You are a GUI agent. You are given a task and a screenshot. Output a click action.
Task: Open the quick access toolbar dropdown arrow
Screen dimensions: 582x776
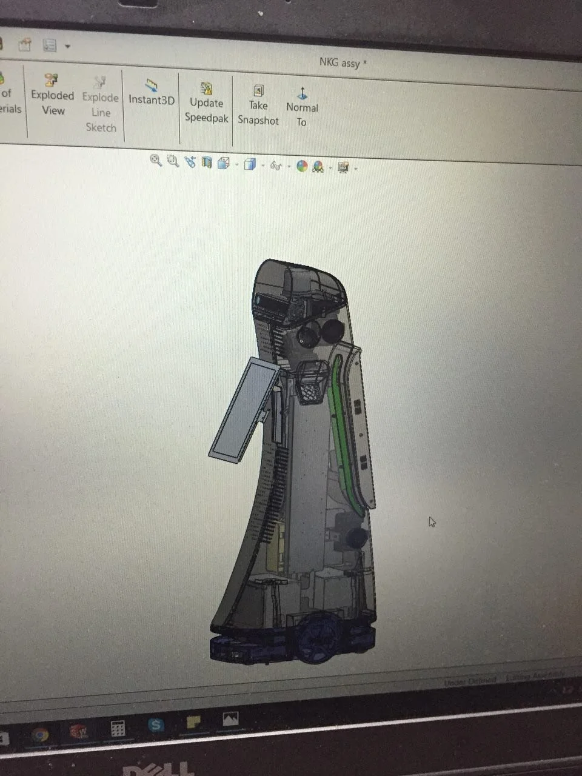coord(67,46)
